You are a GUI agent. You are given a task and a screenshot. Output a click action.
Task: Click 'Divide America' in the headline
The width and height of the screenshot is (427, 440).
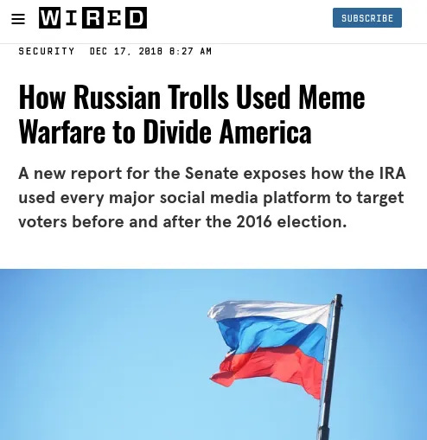click(x=227, y=132)
